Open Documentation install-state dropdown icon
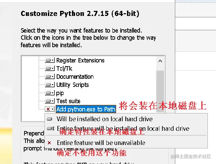216x164 pixels. click(50, 76)
